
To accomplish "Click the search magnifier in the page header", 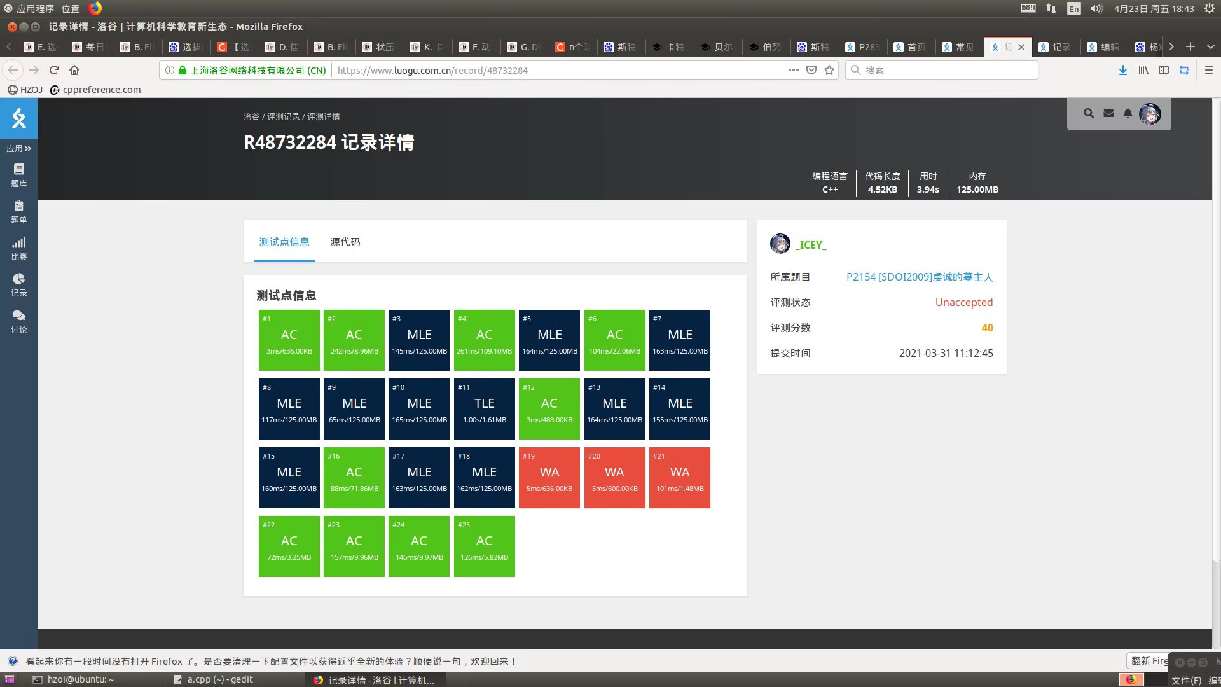I will click(1089, 113).
